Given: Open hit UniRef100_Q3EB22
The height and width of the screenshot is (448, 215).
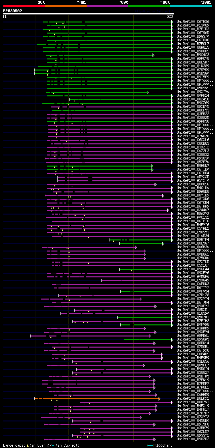Looking at the screenshot, I should (x=193, y=114).
